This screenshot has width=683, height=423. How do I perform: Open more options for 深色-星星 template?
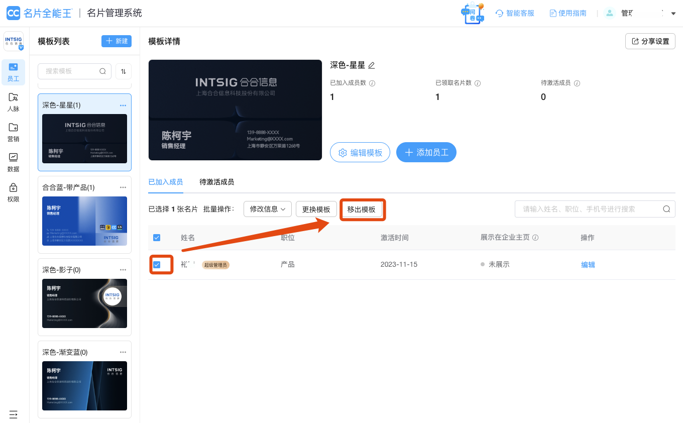123,105
